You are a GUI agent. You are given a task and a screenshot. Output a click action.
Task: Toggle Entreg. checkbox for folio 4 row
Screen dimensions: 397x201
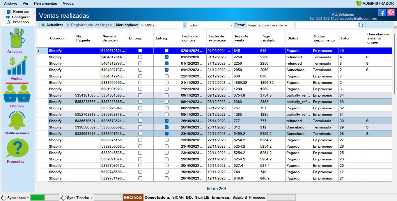pyautogui.click(x=166, y=57)
